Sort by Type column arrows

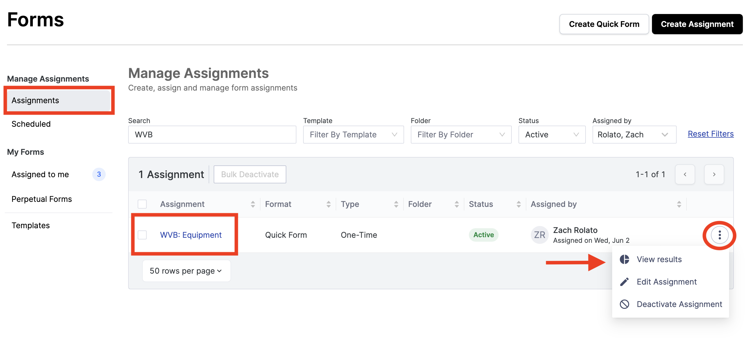pyautogui.click(x=396, y=204)
